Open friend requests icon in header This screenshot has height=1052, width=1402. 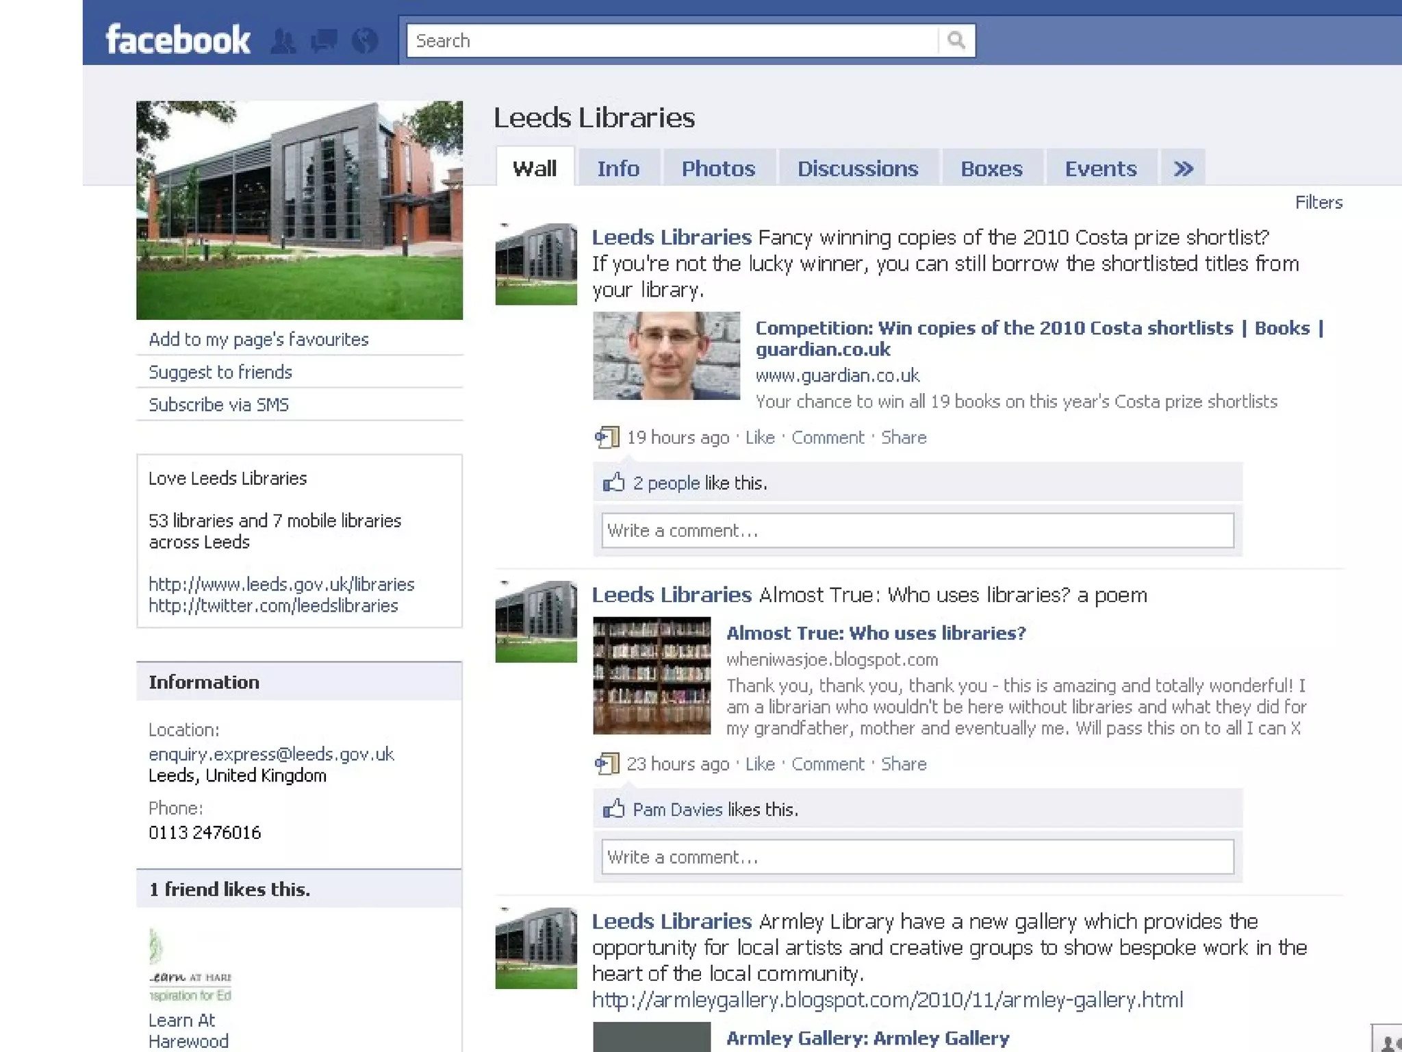click(283, 41)
